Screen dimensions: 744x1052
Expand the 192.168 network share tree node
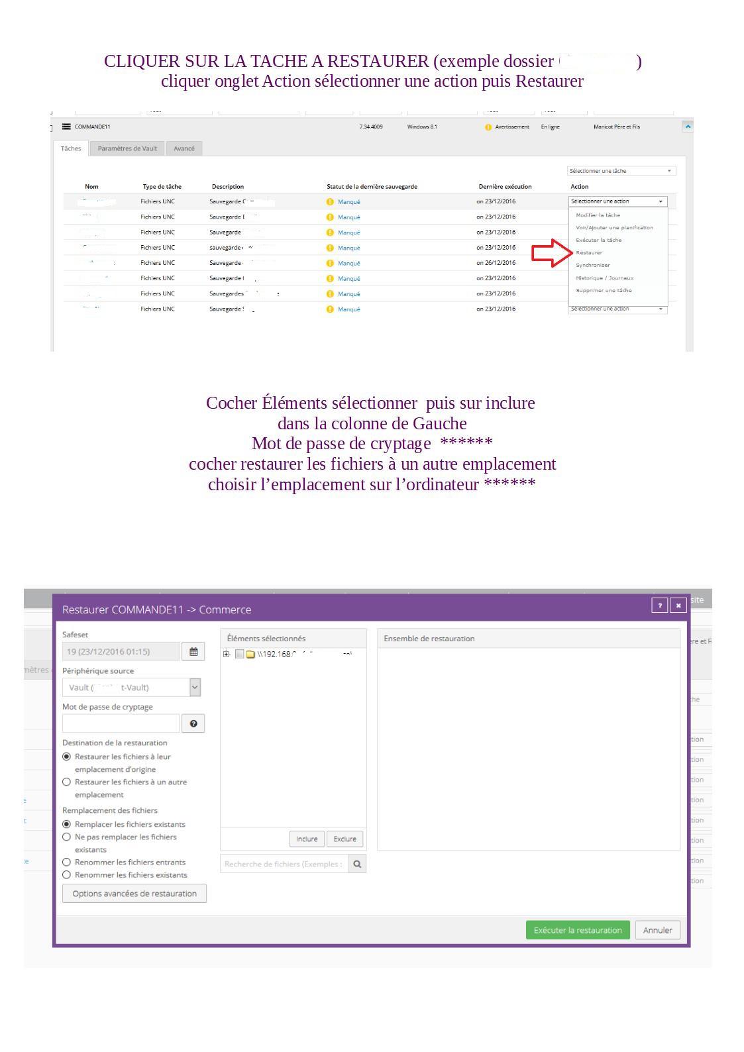click(227, 655)
